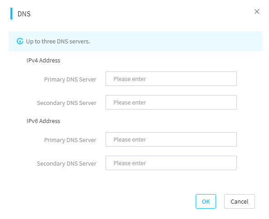Click empty right side of the blue info banner

tap(189, 41)
